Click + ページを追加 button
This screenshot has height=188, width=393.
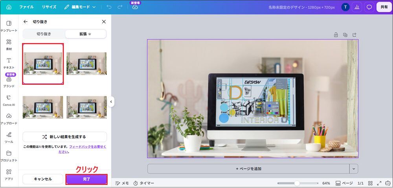[248, 169]
